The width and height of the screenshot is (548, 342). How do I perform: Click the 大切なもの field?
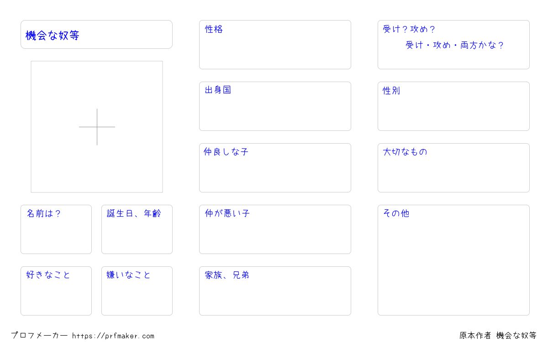(453, 168)
